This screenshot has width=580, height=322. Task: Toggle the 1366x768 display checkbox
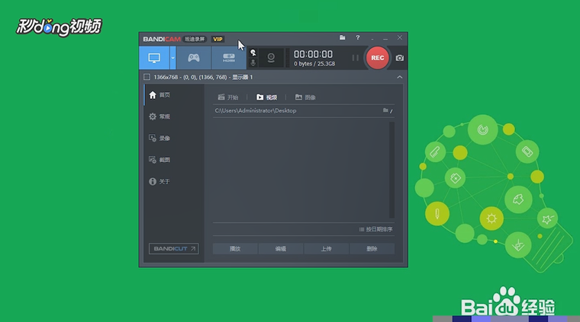pos(147,77)
